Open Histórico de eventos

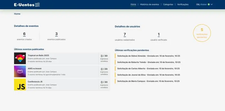pos(150,4)
